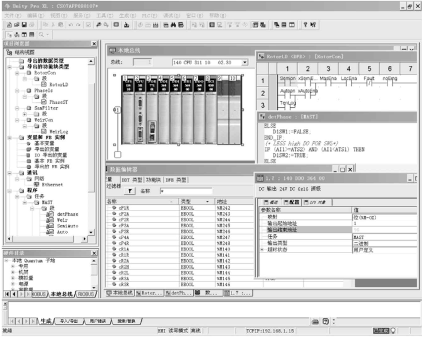The image size is (422, 338).
Task: Click the TCPIP:192.168.1.15 status bar entry
Action: click(x=270, y=331)
